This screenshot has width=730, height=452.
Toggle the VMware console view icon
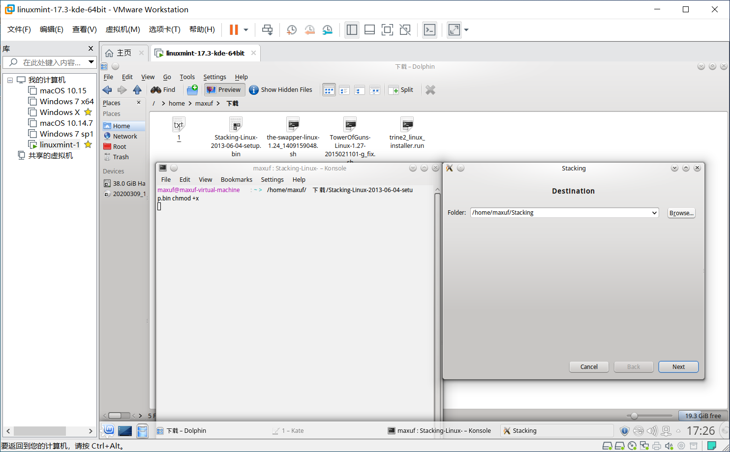(429, 30)
